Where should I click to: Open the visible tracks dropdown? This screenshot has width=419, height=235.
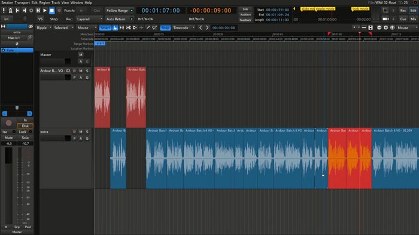(356, 28)
